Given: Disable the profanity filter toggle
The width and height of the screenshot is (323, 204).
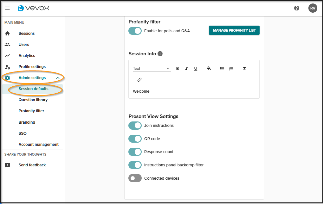Looking at the screenshot, I should coord(135,31).
